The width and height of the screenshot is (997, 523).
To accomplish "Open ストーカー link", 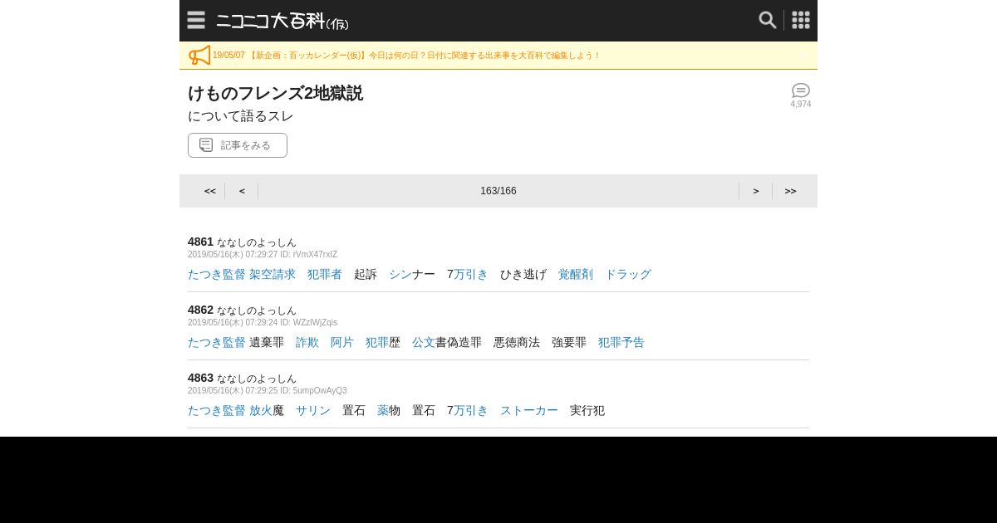I will click(529, 410).
